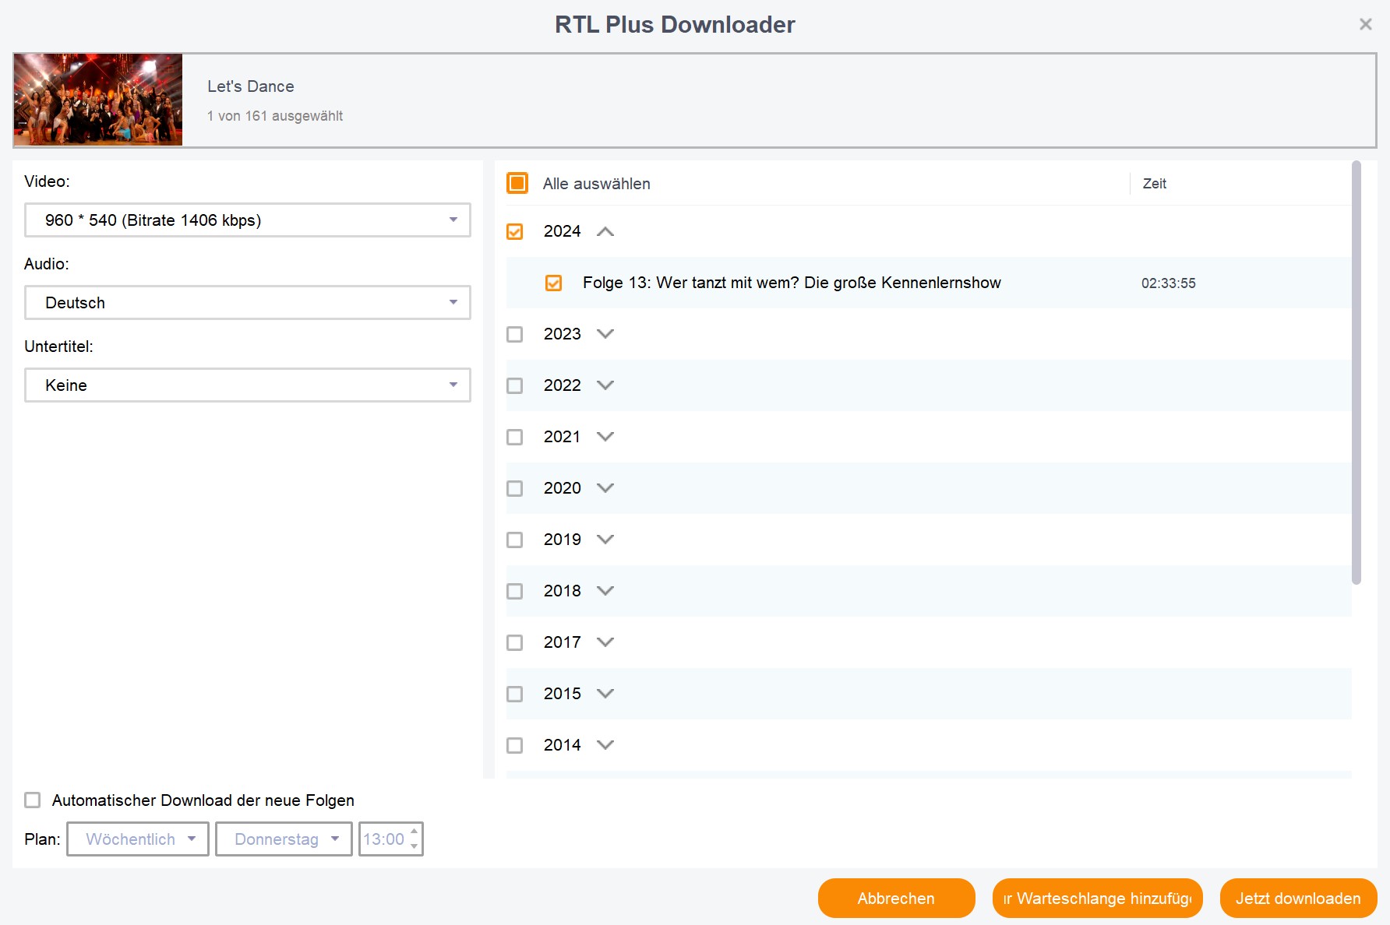This screenshot has width=1390, height=925.
Task: Open the Untertitel dropdown
Action: (247, 385)
